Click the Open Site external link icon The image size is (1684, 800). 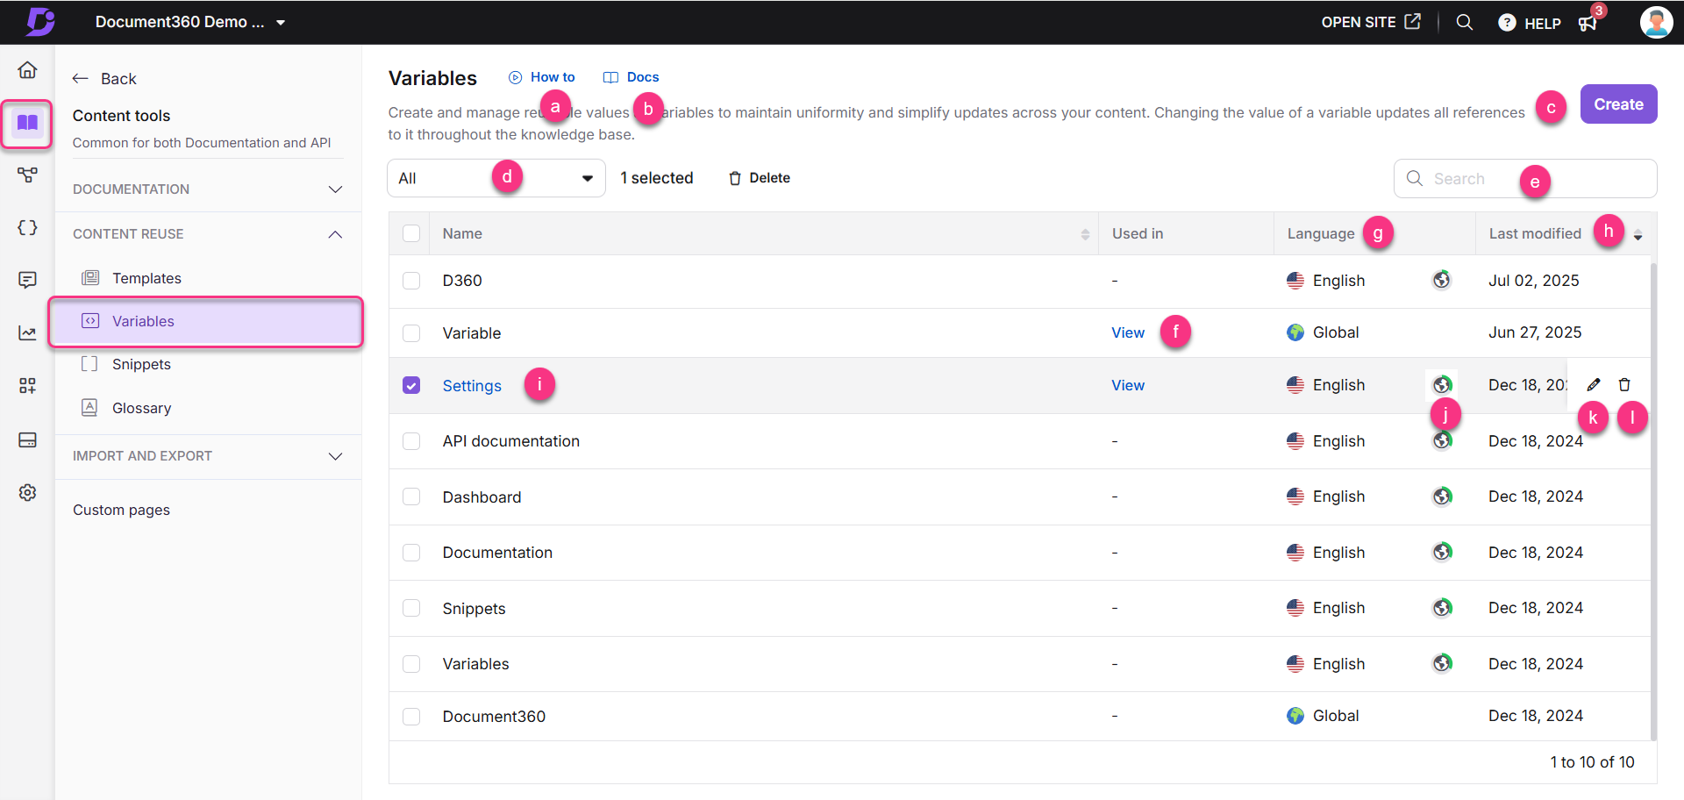(1412, 22)
